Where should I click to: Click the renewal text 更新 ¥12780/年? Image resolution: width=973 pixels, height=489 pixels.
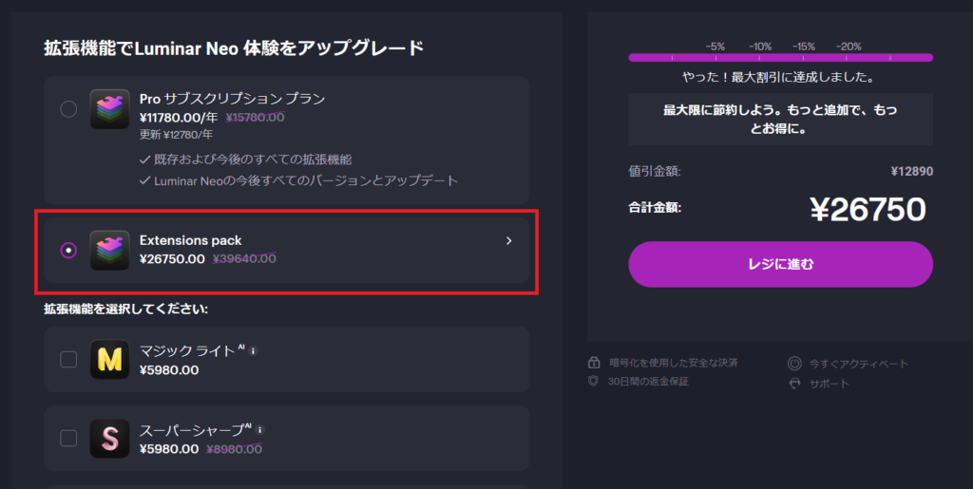click(176, 134)
